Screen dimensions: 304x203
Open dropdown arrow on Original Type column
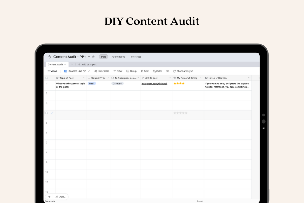pyautogui.click(x=107, y=78)
